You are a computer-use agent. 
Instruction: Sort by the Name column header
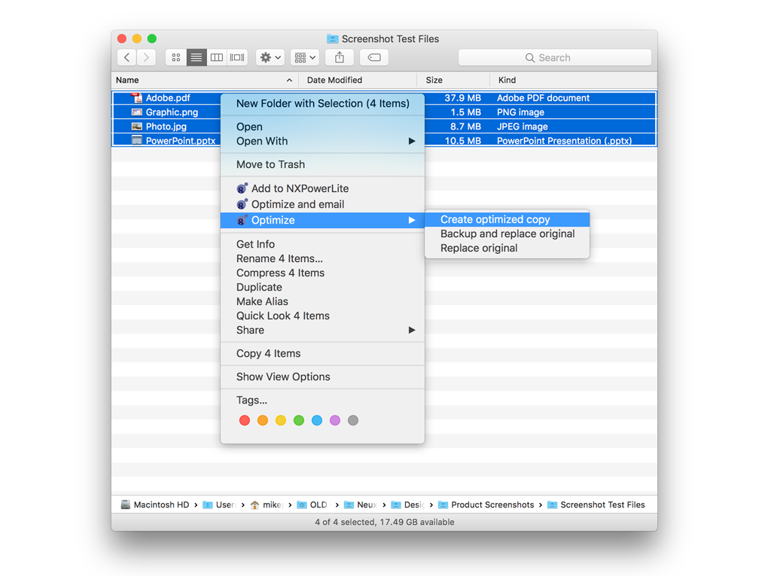(205, 80)
